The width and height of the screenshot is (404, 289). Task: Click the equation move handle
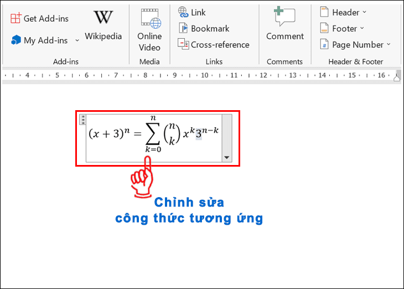point(82,119)
